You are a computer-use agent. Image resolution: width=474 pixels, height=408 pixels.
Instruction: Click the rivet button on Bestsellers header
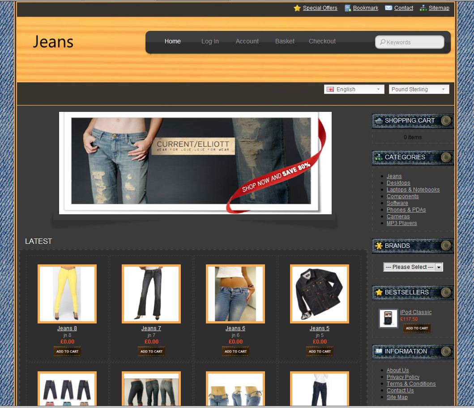[446, 292]
